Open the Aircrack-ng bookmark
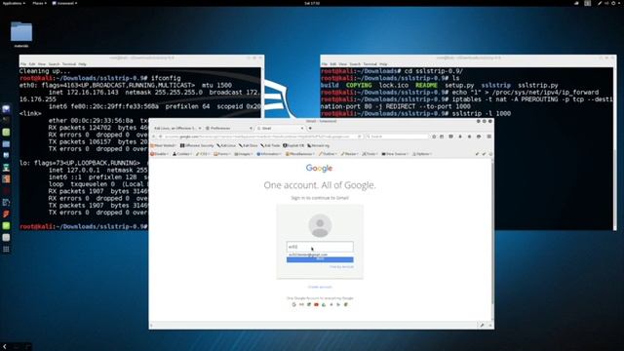The height and width of the screenshot is (351, 624). click(x=318, y=145)
